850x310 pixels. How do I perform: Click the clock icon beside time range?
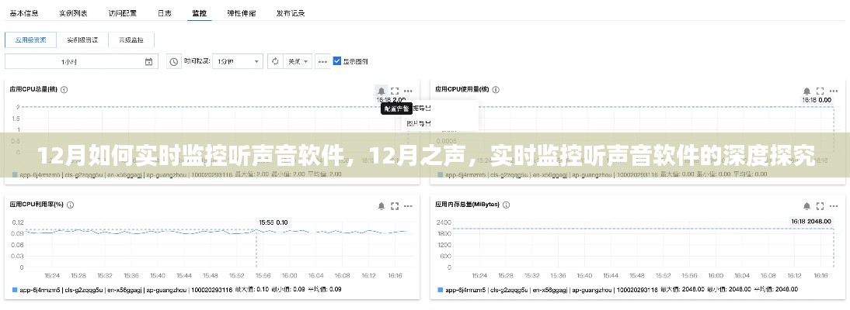click(x=173, y=61)
